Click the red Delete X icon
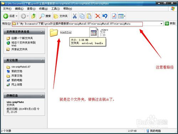The height and width of the screenshot is (134, 178). pyautogui.click(x=98, y=16)
